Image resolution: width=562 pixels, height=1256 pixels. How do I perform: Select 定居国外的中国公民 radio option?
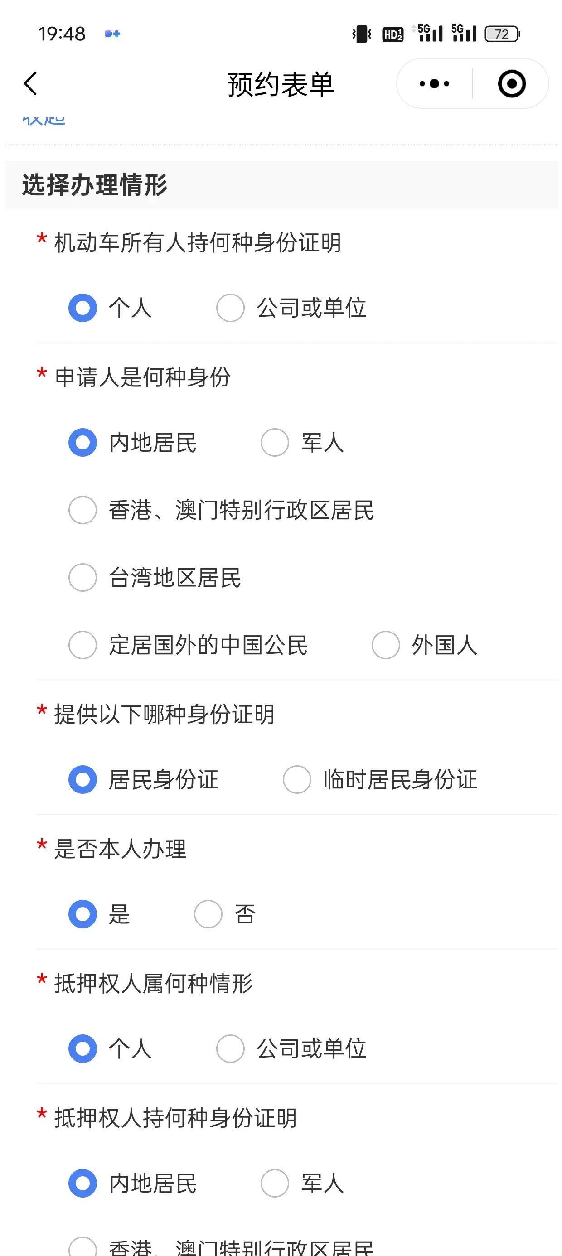[x=83, y=645]
